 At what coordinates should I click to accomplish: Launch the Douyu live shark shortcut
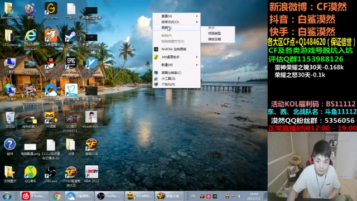pos(51,37)
